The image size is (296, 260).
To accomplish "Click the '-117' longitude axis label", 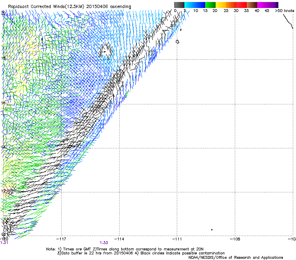I will click(61, 239).
